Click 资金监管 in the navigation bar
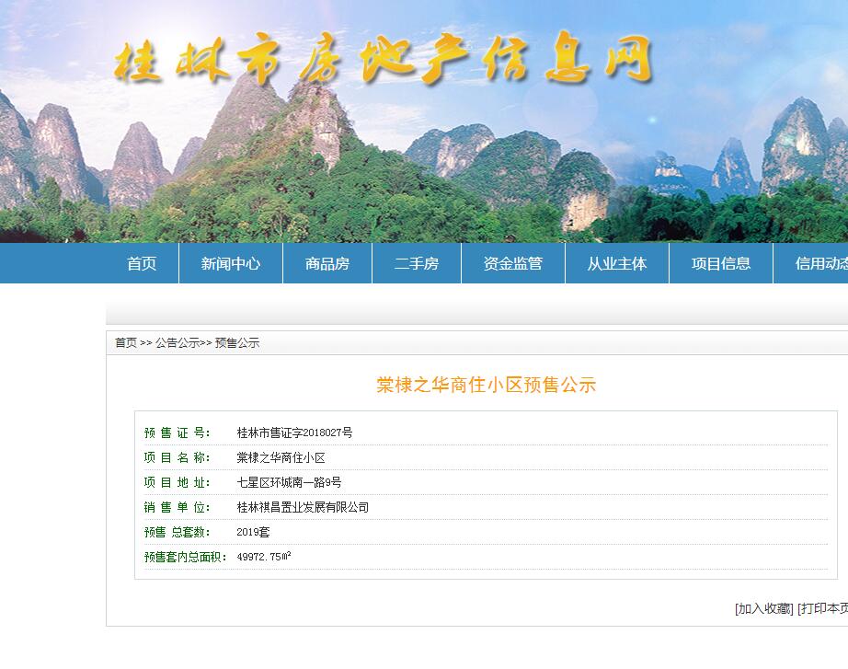Screen dimensions: 848x669 [x=513, y=264]
